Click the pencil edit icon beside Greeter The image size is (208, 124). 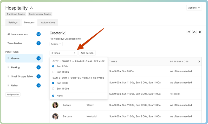64,33
